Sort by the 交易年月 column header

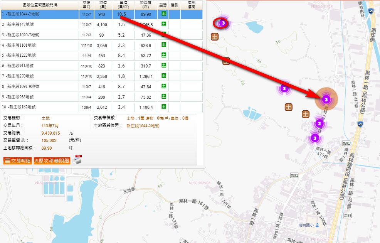point(86,5)
